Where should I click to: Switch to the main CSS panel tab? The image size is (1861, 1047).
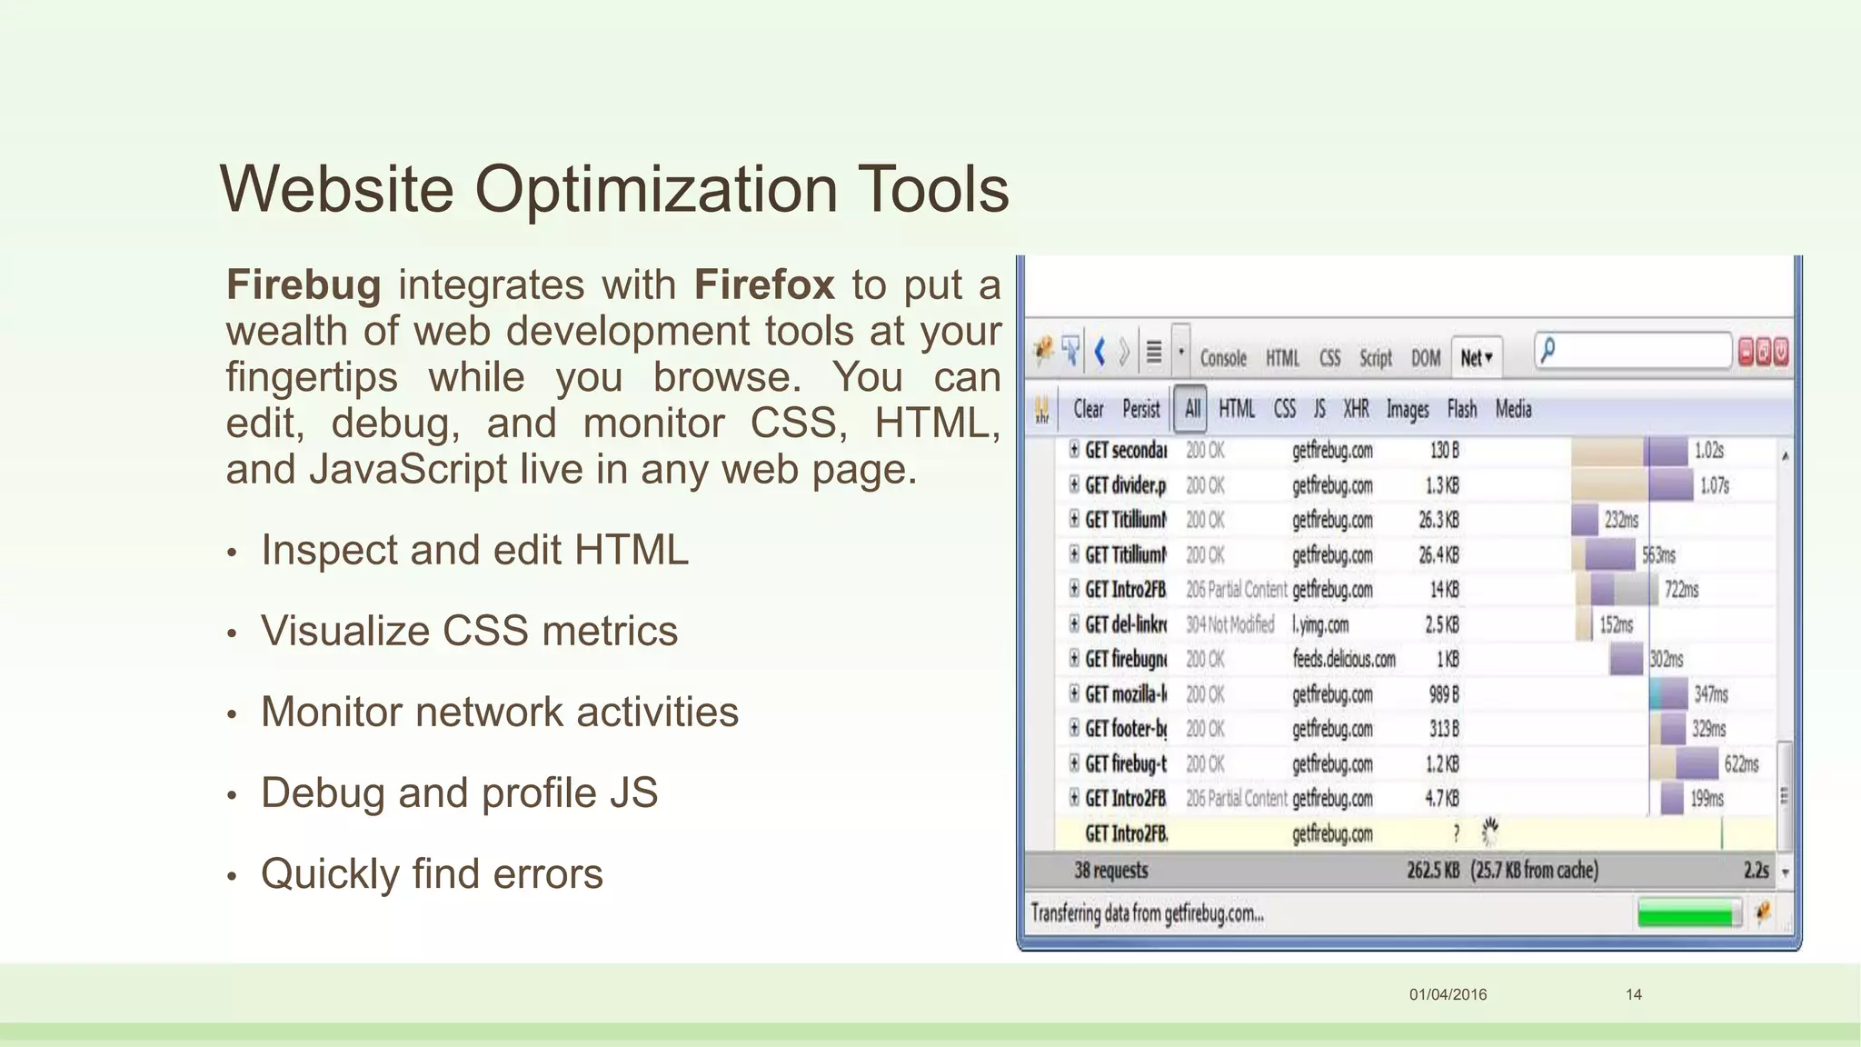point(1329,358)
